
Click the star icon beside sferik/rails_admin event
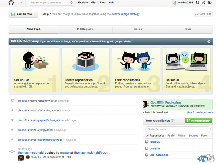coord(12,110)
